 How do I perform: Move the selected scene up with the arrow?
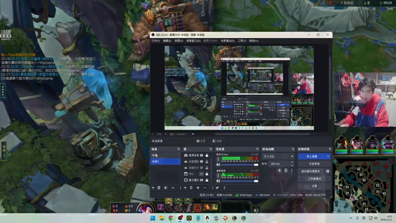(173, 188)
